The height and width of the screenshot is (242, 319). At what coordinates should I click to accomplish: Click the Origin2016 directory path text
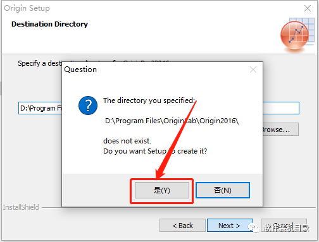(172, 121)
